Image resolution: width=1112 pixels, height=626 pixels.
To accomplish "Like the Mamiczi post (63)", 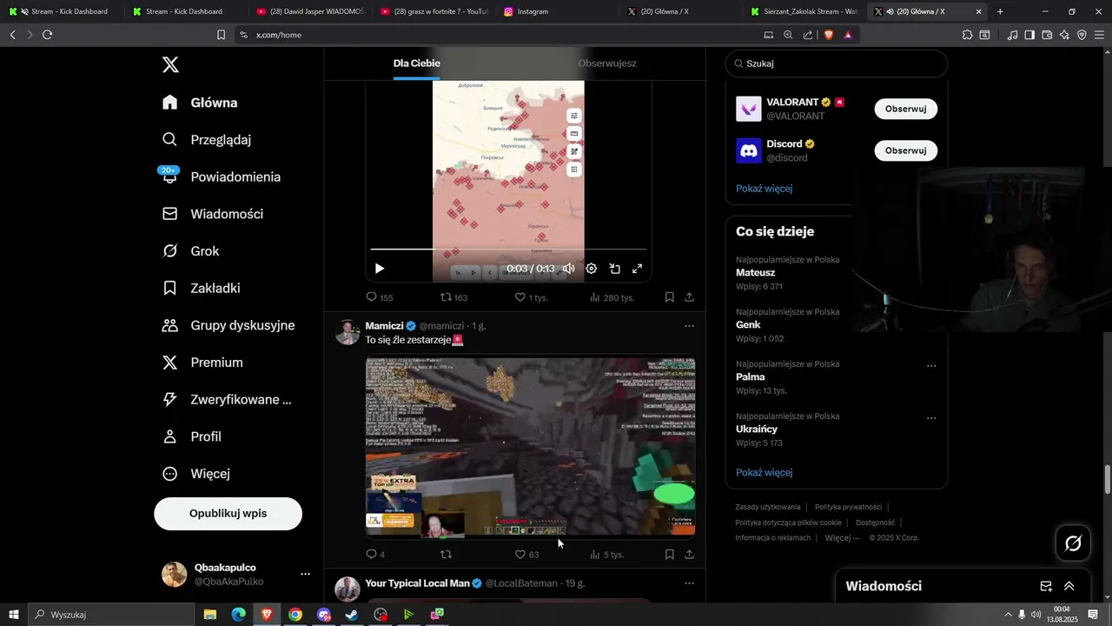I will 527,555.
